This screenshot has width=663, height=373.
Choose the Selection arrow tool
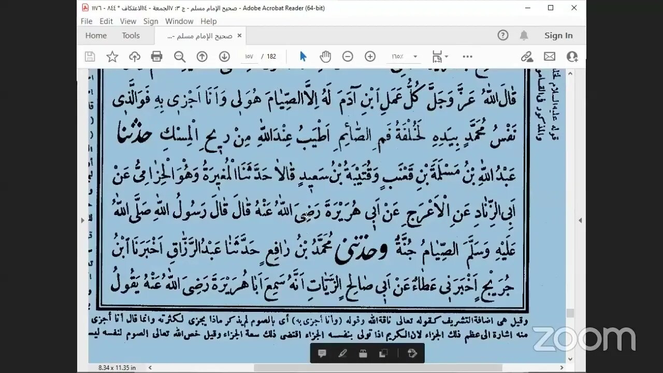point(303,56)
